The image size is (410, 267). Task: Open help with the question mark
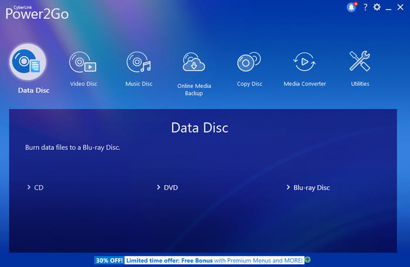365,7
